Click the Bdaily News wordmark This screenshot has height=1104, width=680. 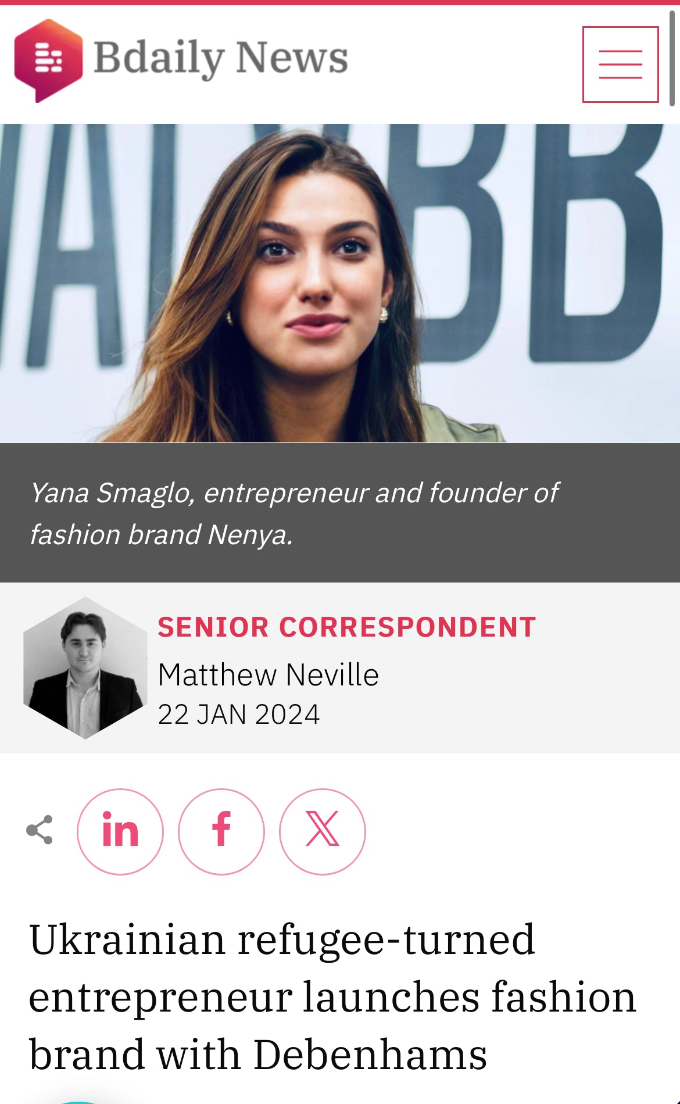221,57
